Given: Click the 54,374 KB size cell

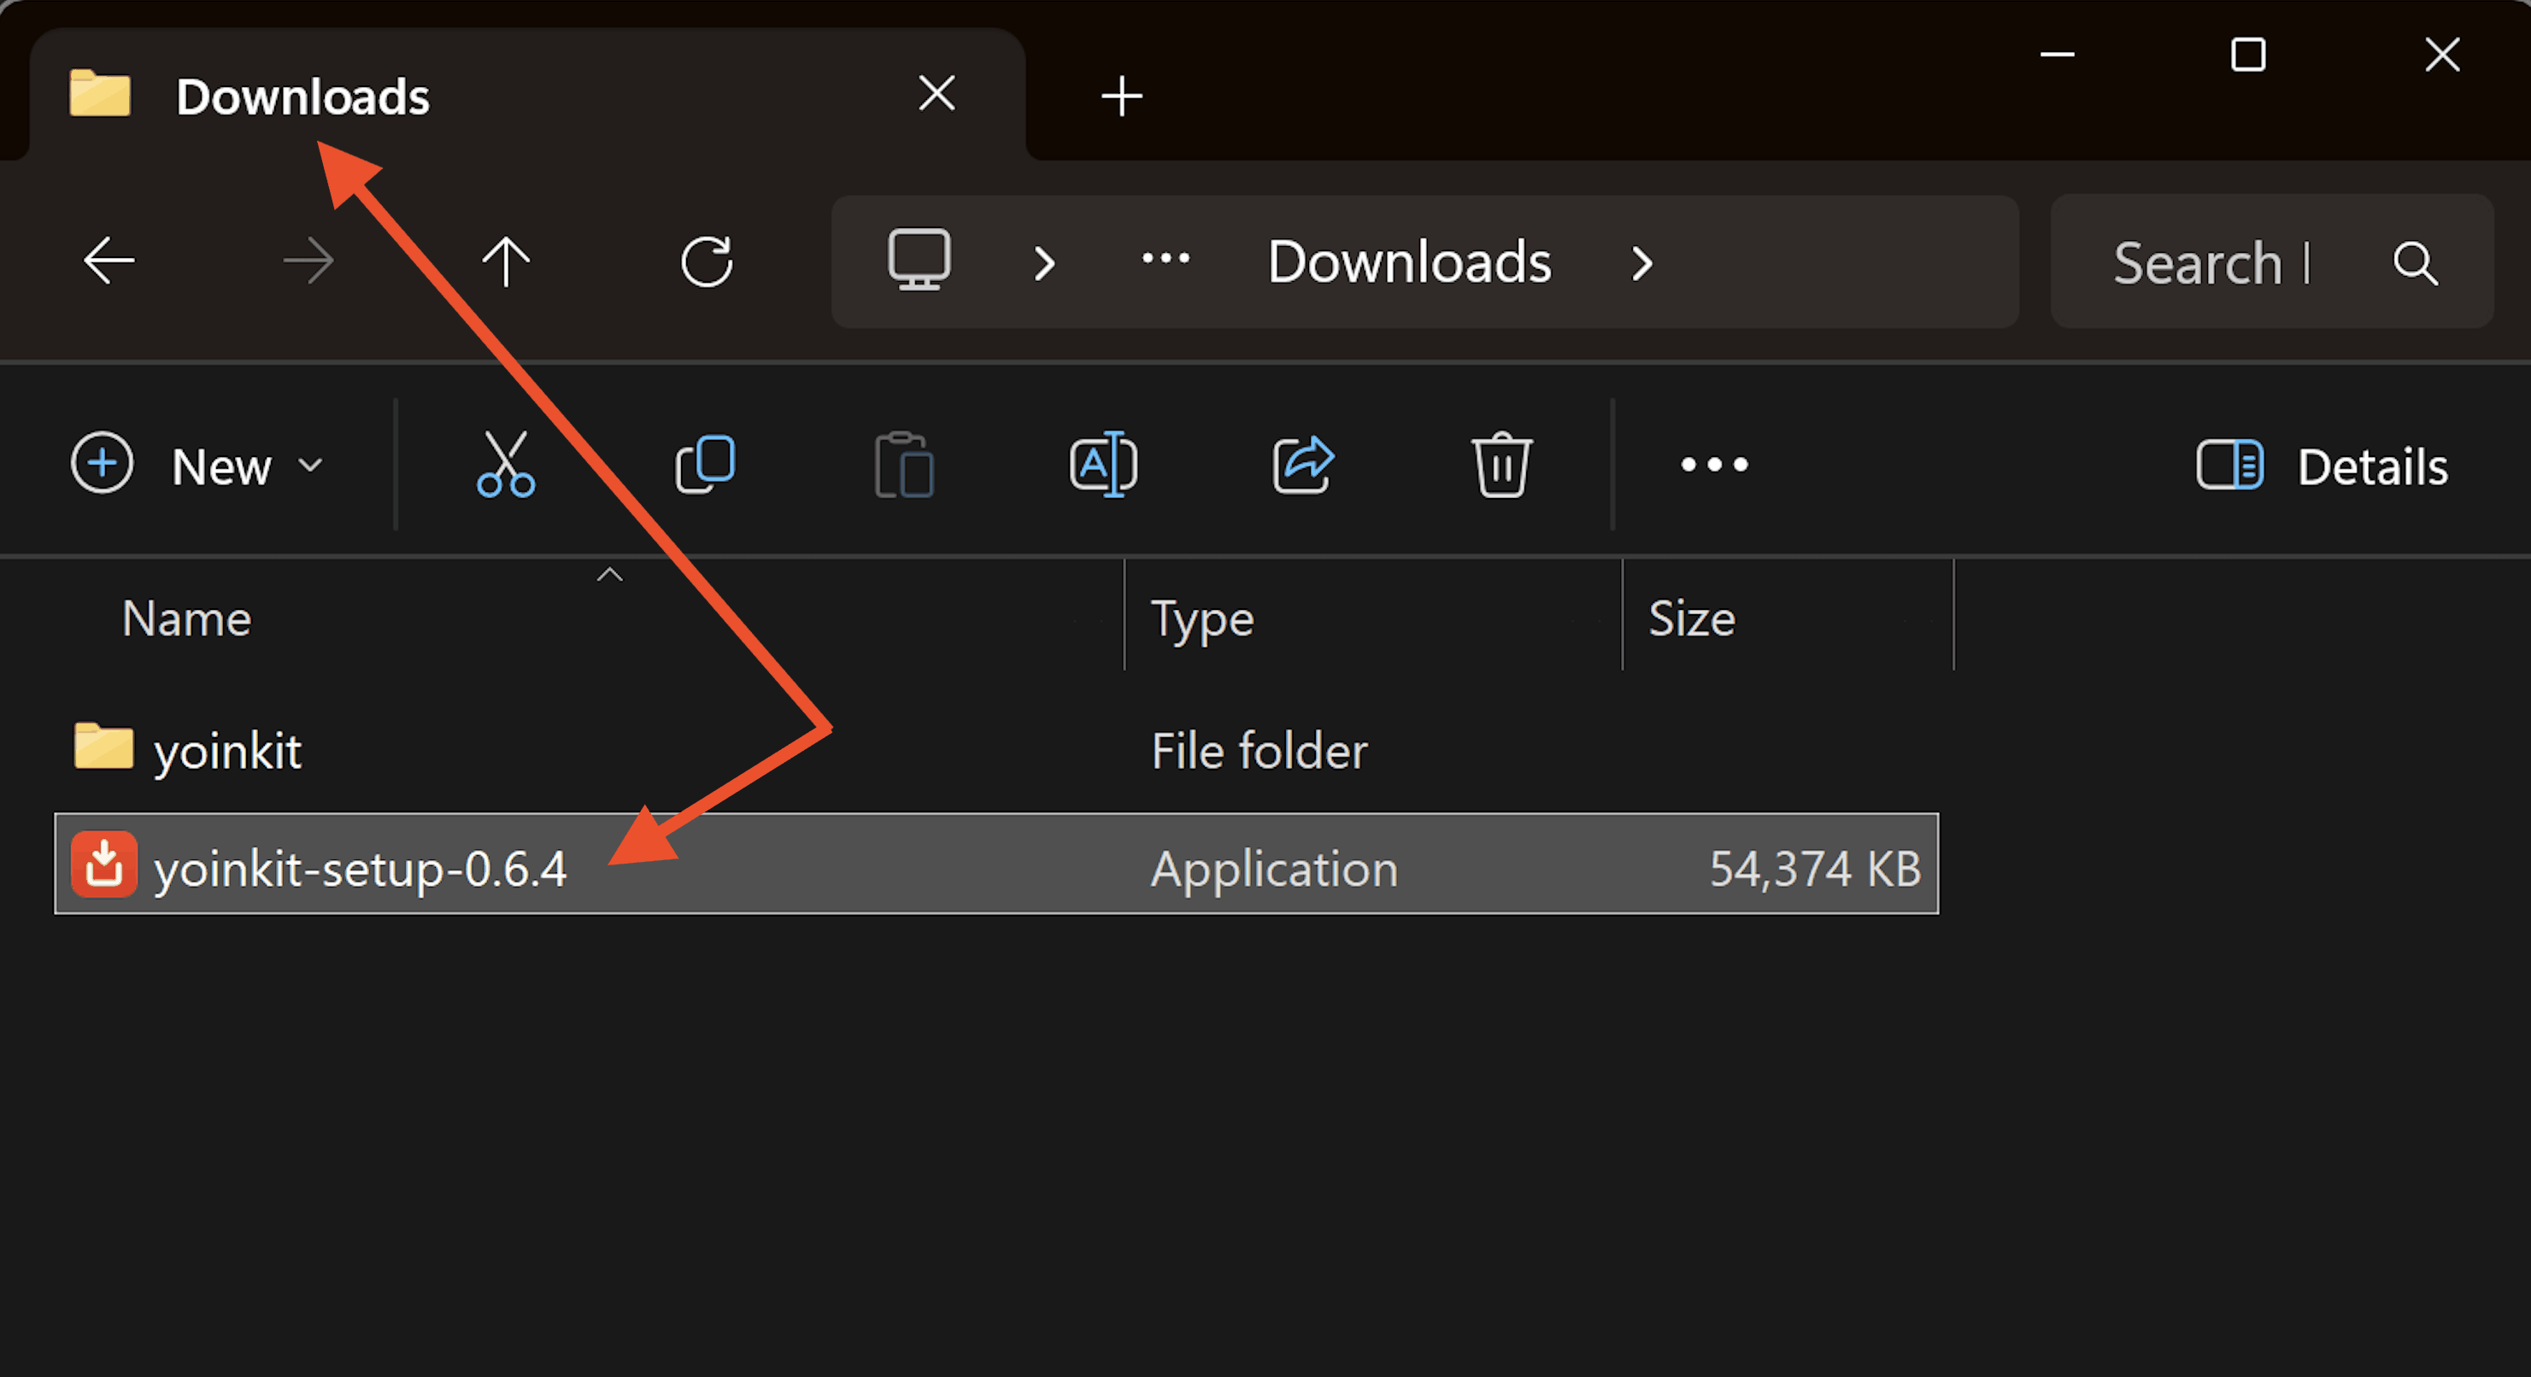Looking at the screenshot, I should [x=1815, y=870].
